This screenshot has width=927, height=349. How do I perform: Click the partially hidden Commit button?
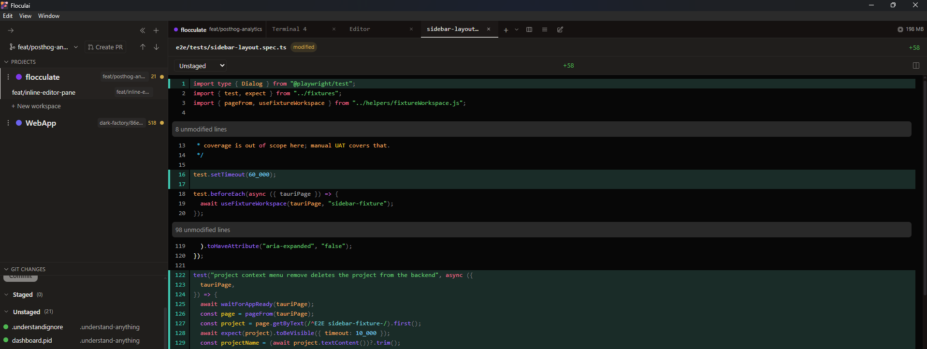[x=21, y=277]
